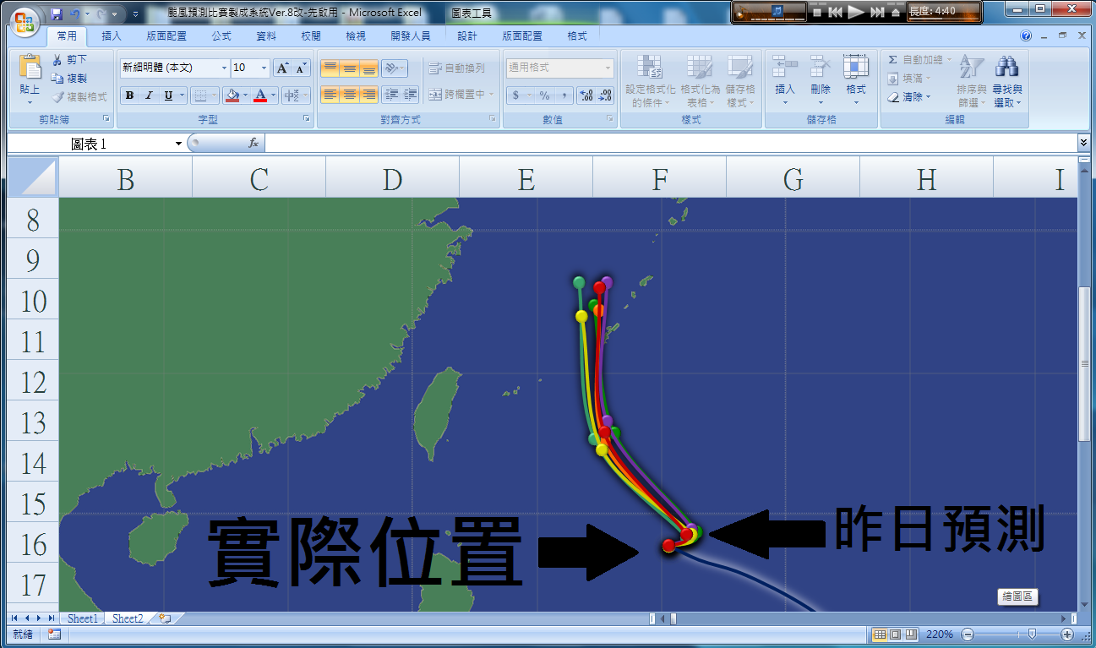Open the font name dropdown
The width and height of the screenshot is (1096, 648).
tap(224, 68)
